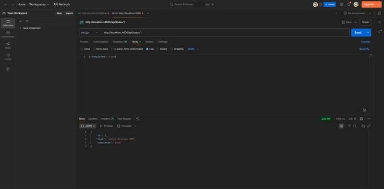Open the response more options ellipsis
384x189 pixels.
[369, 119]
